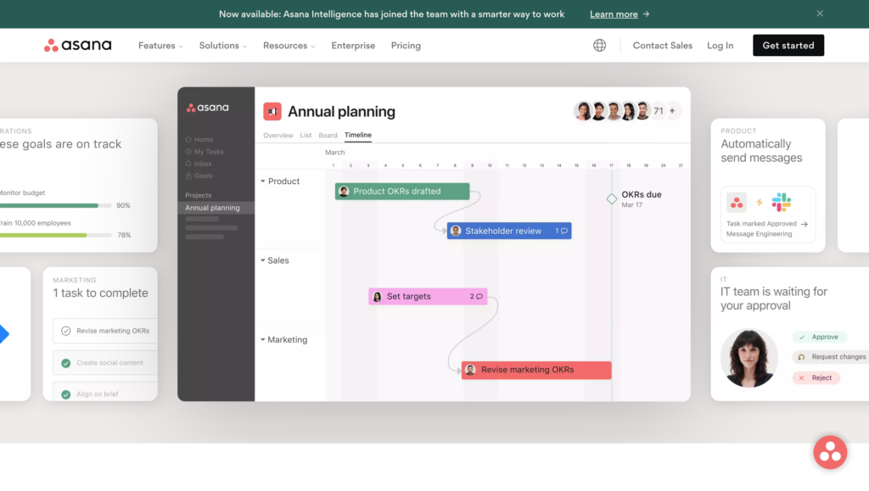Click the comment icon on Set targets
Image resolution: width=869 pixels, height=491 pixels.
[x=479, y=297]
